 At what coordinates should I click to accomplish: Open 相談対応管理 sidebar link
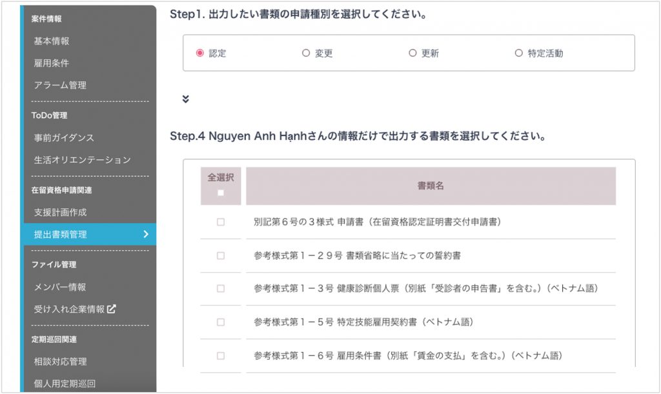(60, 361)
